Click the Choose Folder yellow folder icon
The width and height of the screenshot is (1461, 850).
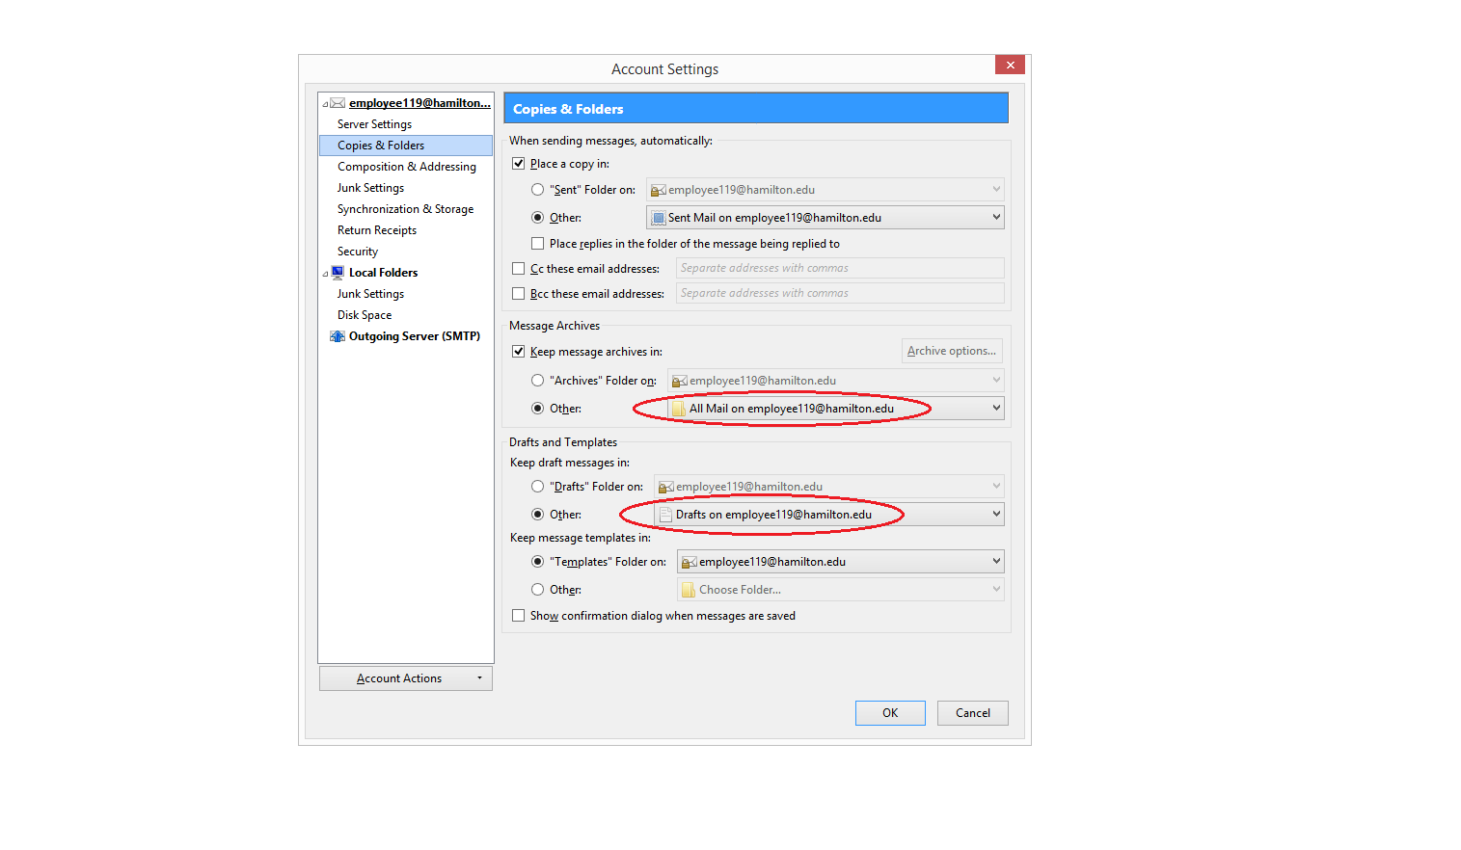pyautogui.click(x=689, y=590)
